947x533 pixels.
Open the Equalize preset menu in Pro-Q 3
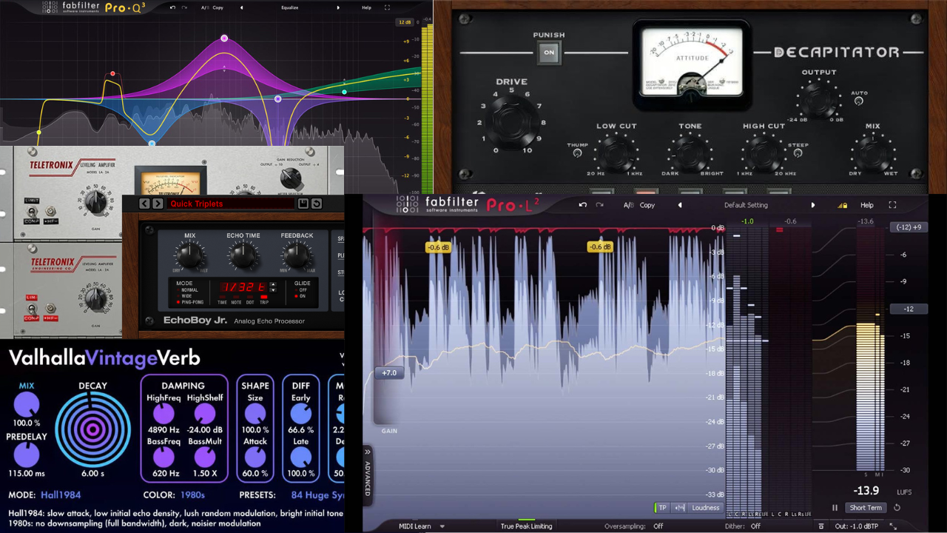coord(290,7)
